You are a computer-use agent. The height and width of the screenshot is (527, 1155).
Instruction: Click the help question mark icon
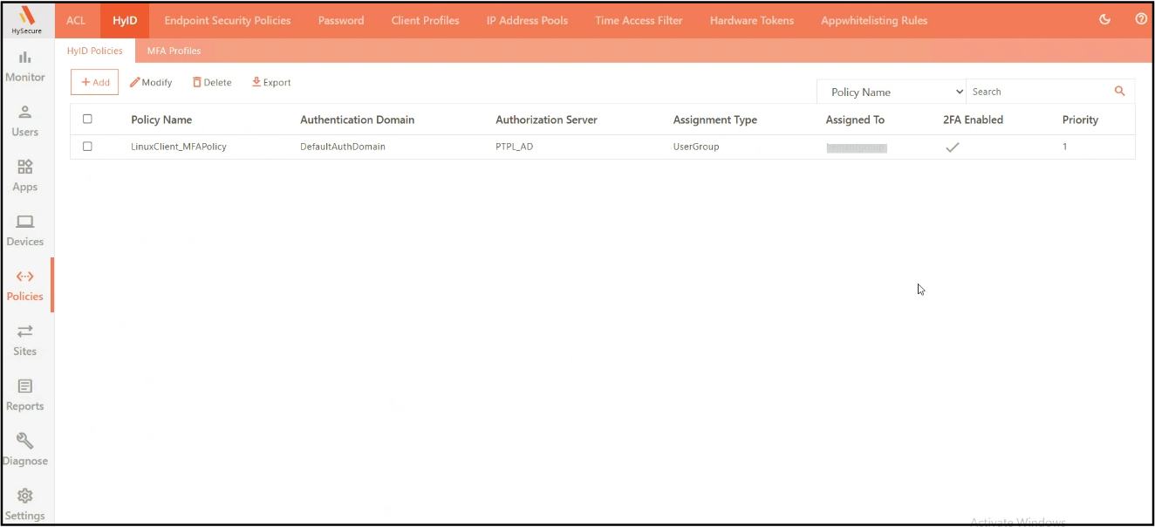1140,19
